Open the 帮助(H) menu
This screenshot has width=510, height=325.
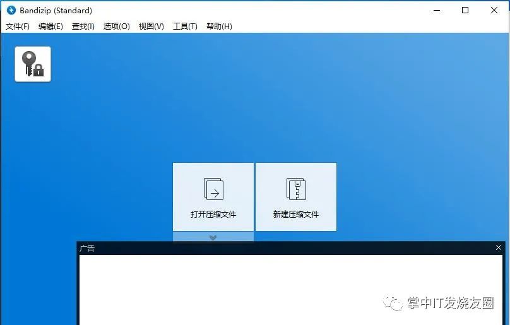219,27
